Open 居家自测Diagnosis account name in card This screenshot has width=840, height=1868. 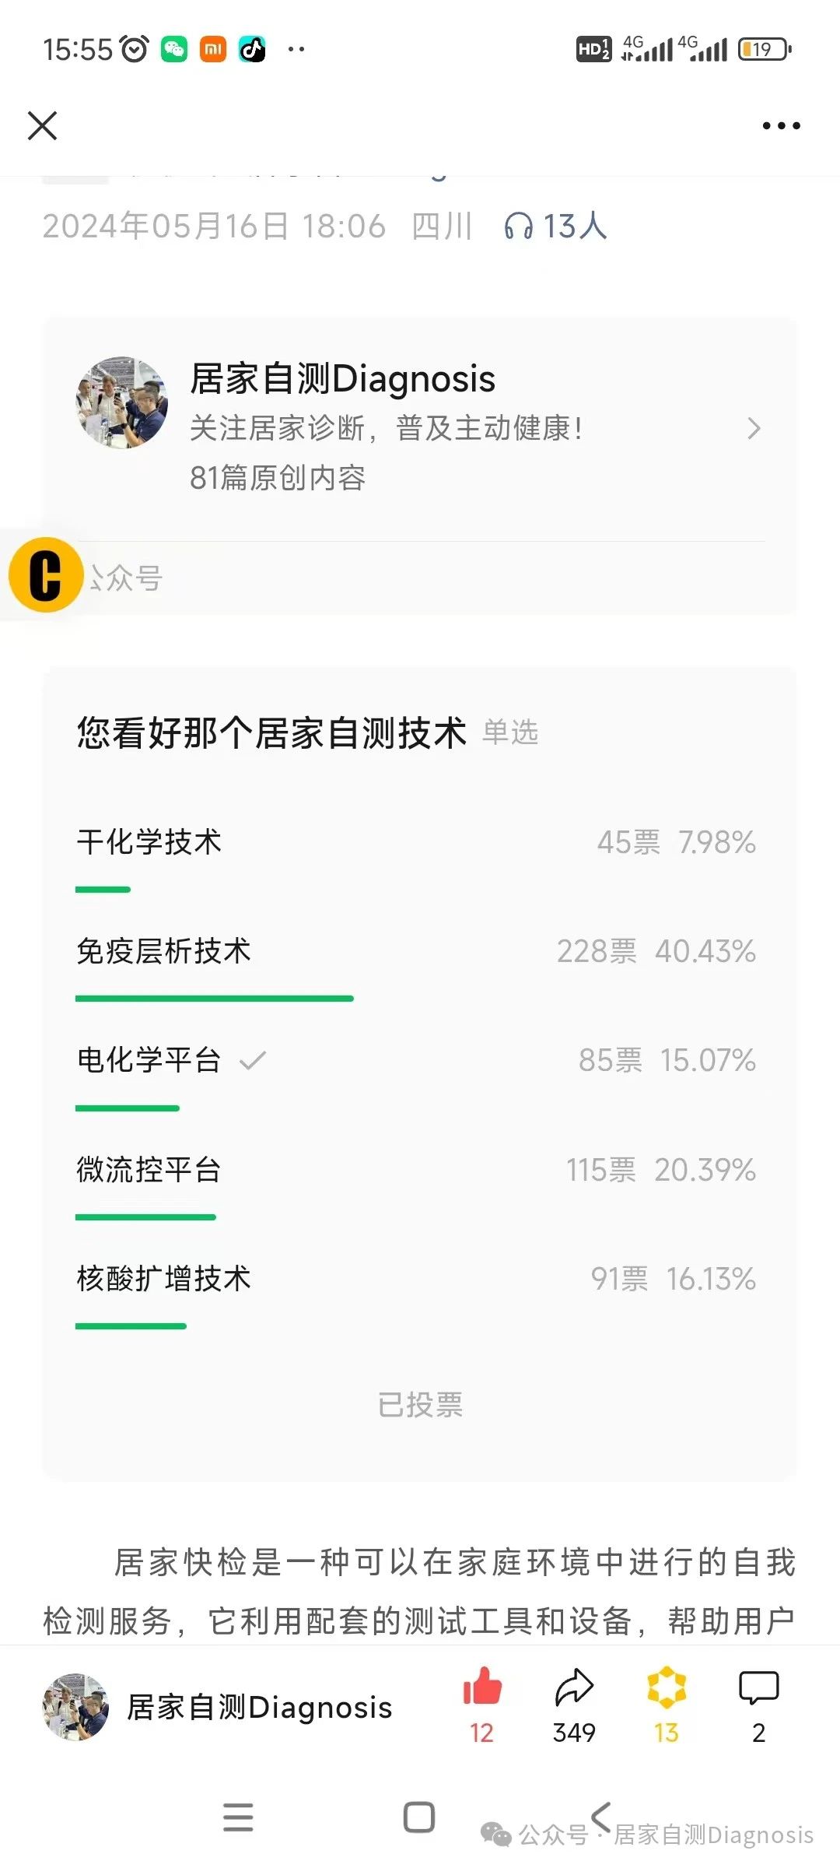pyautogui.click(x=342, y=379)
